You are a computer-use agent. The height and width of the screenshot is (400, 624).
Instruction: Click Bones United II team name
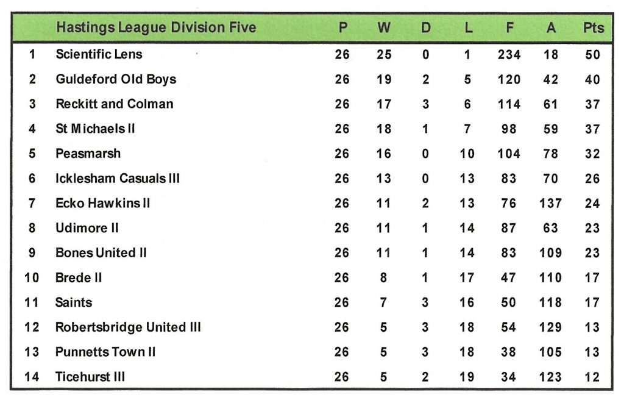click(101, 253)
